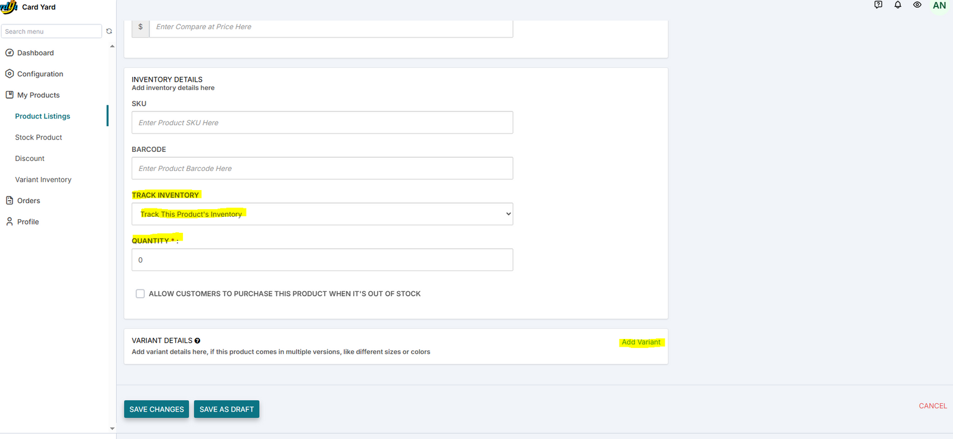Open the AN user avatar menu
This screenshot has height=439, width=953.
939,6
